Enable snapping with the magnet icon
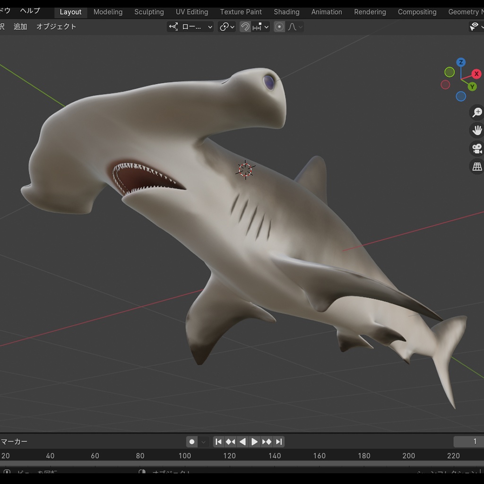 [x=245, y=27]
